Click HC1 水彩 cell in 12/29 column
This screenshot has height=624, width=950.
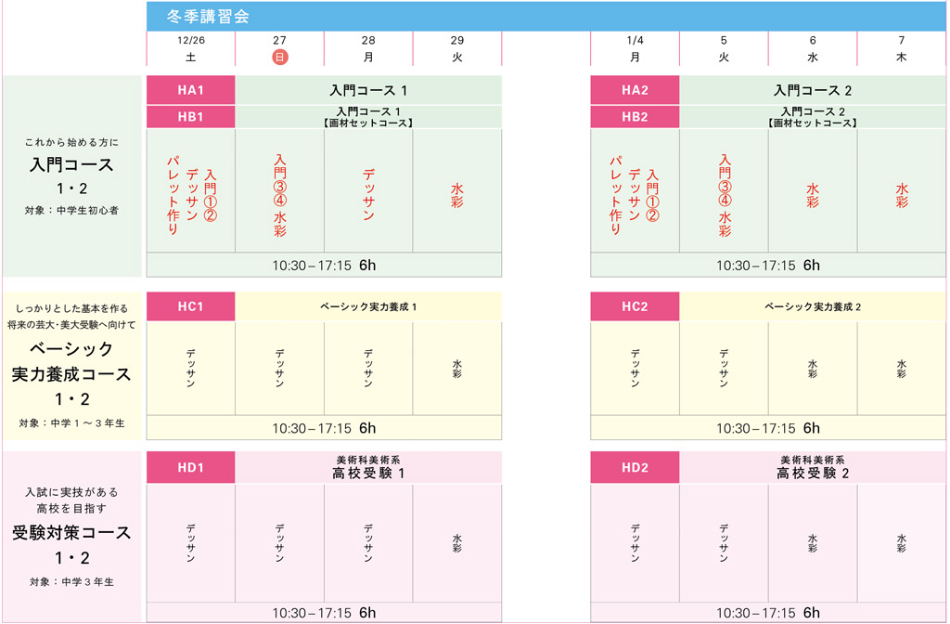click(457, 368)
